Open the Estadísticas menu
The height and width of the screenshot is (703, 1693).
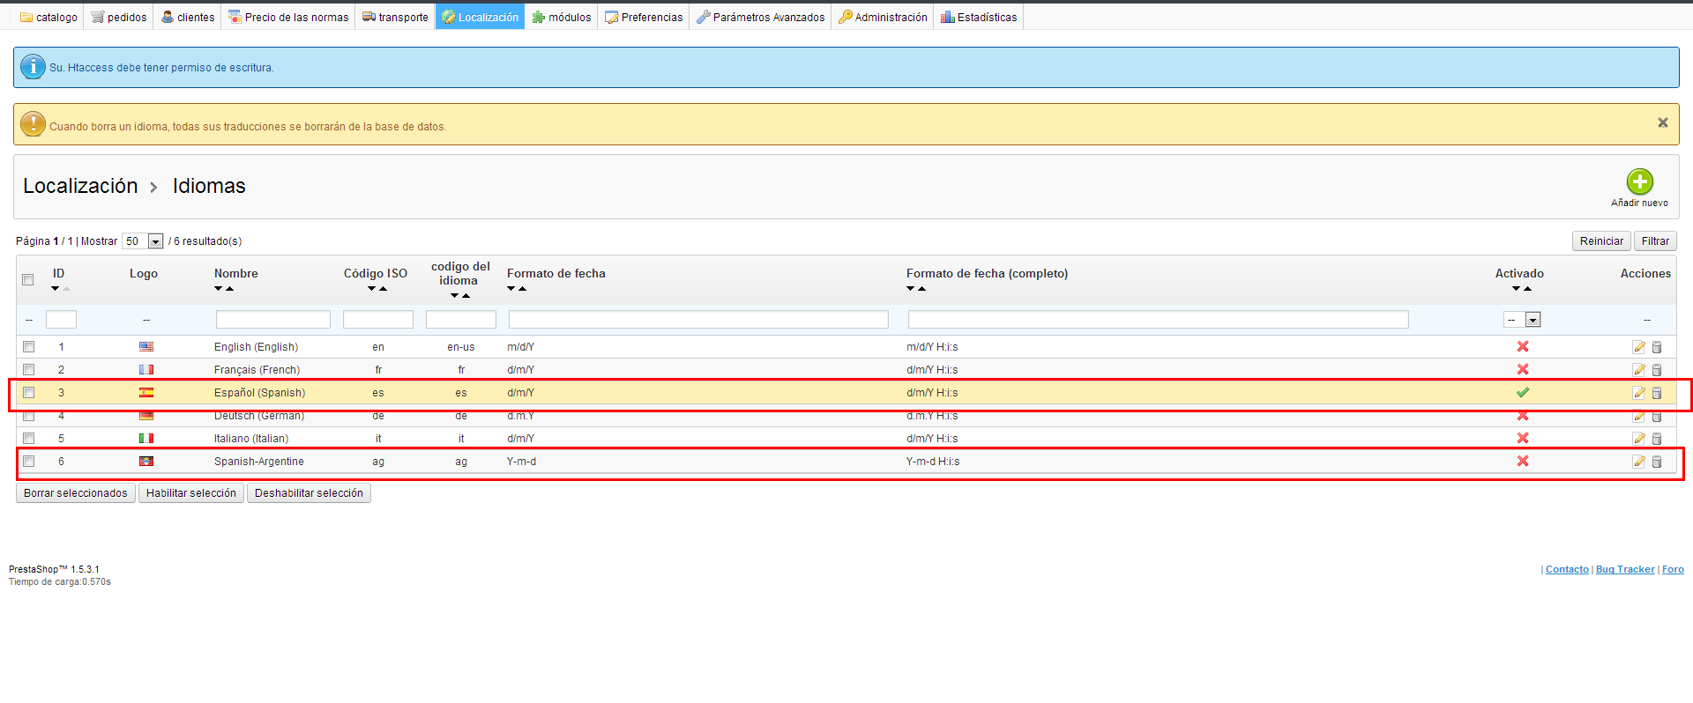pos(979,17)
